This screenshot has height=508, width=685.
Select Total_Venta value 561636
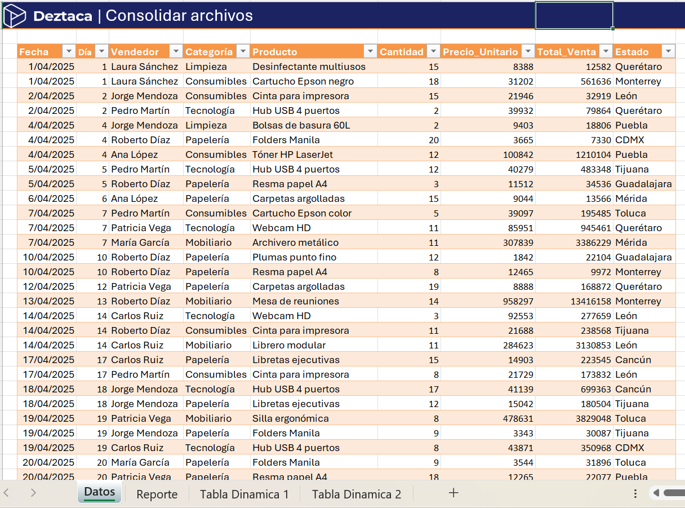click(574, 81)
